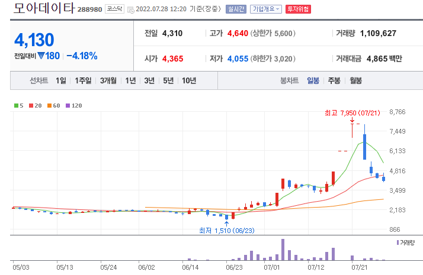Click the 최저 1,510 (06/23) low label
This screenshot has width=423, height=275.
pos(226,231)
